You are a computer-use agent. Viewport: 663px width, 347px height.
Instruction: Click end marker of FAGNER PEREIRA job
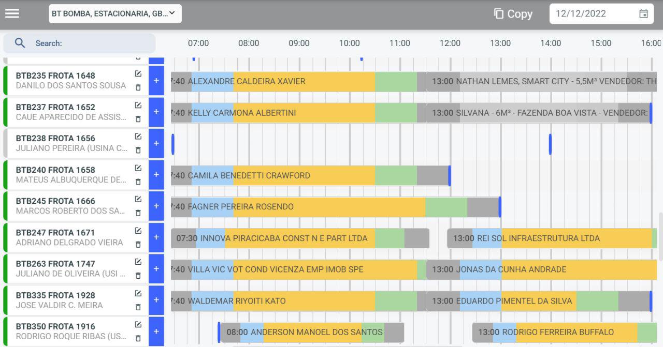(x=500, y=207)
